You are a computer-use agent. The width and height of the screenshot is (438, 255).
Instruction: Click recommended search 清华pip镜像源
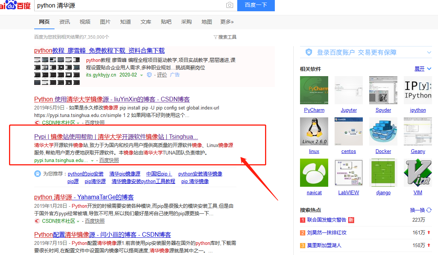125,174
